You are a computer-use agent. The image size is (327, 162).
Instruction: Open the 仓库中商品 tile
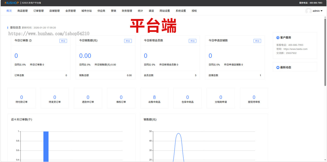187,98
